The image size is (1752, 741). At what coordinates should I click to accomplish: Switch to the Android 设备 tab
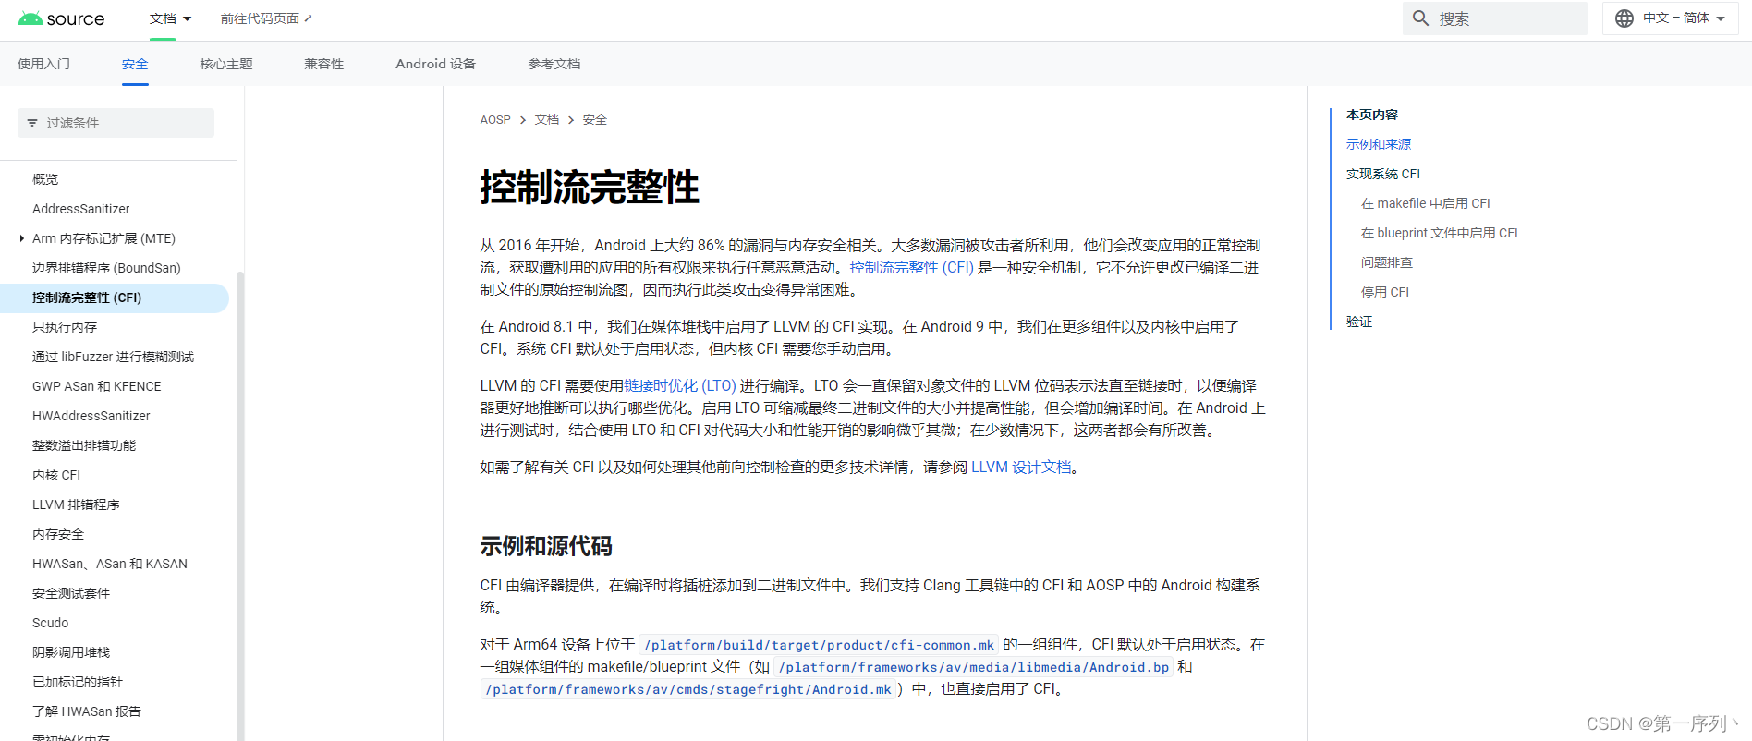435,64
